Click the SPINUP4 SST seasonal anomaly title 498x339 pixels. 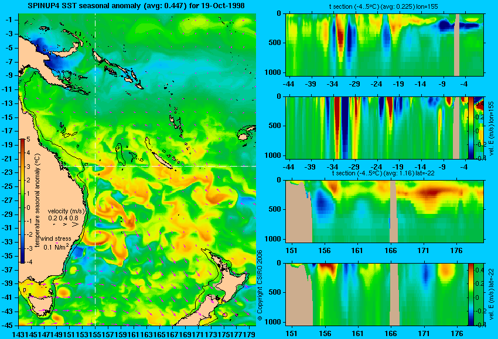click(136, 6)
